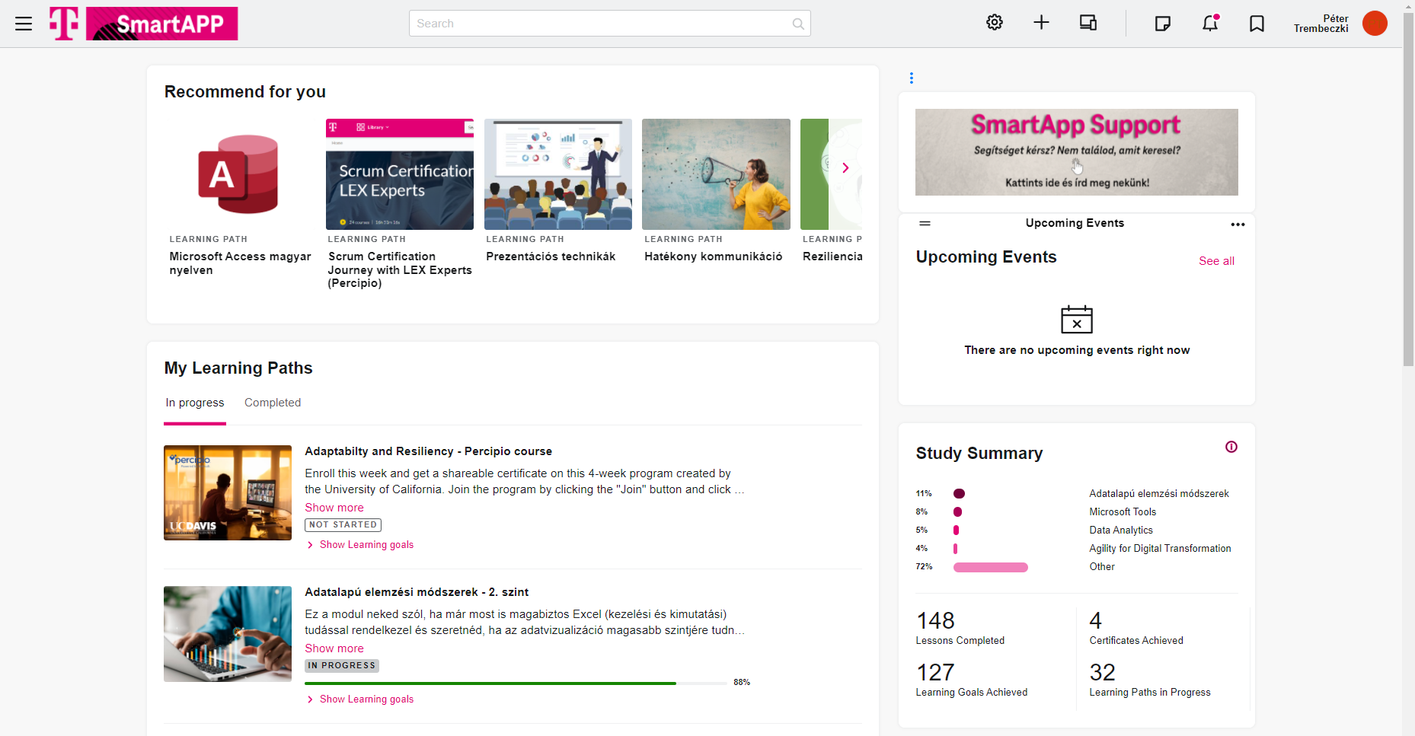Show more of Adaptability course description
The height and width of the screenshot is (736, 1415).
point(334,508)
